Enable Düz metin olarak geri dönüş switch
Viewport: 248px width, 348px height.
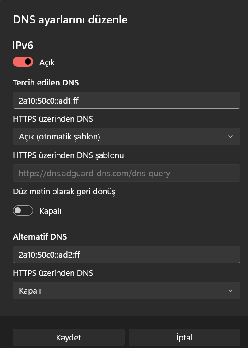click(x=23, y=211)
